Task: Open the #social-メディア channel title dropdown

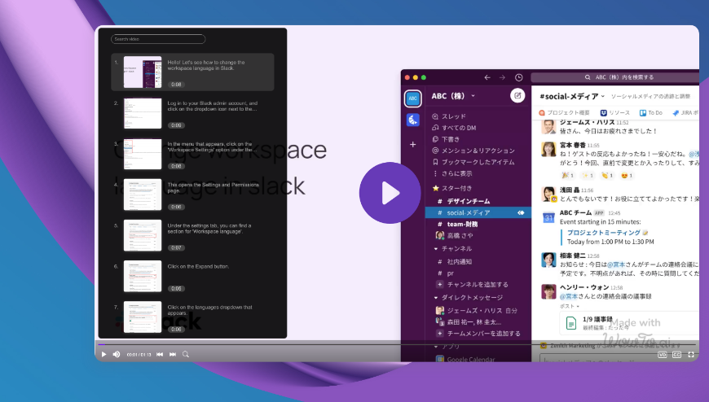Action: 572,96
